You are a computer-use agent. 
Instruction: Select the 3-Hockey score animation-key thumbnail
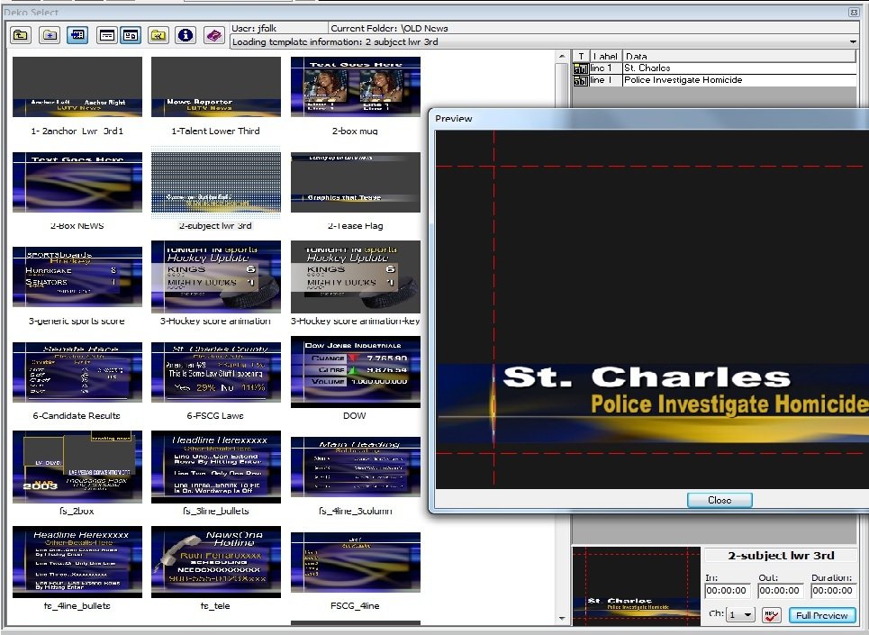[355, 277]
